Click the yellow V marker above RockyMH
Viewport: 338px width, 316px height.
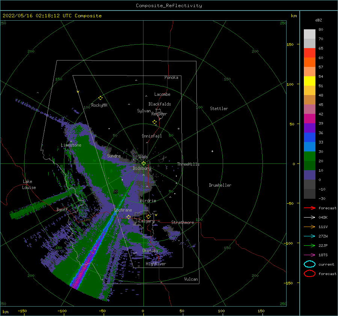pyautogui.click(x=78, y=92)
